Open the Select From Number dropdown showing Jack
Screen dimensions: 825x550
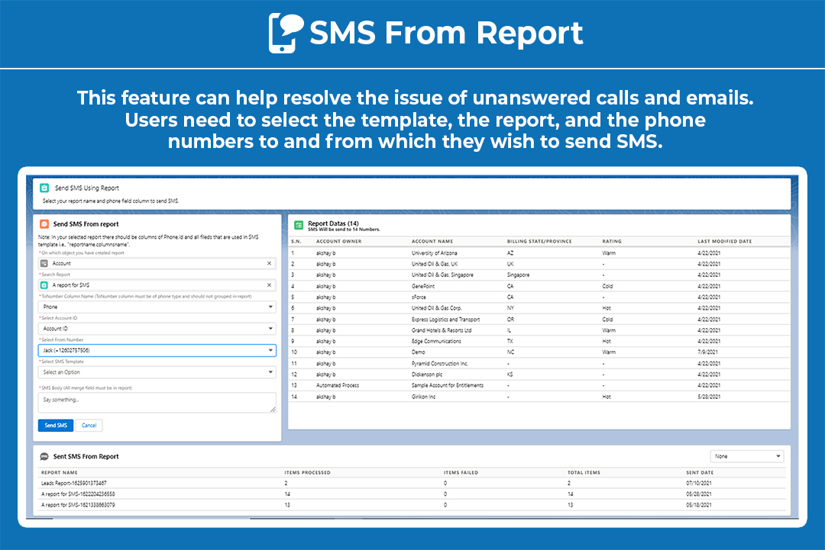coord(270,350)
